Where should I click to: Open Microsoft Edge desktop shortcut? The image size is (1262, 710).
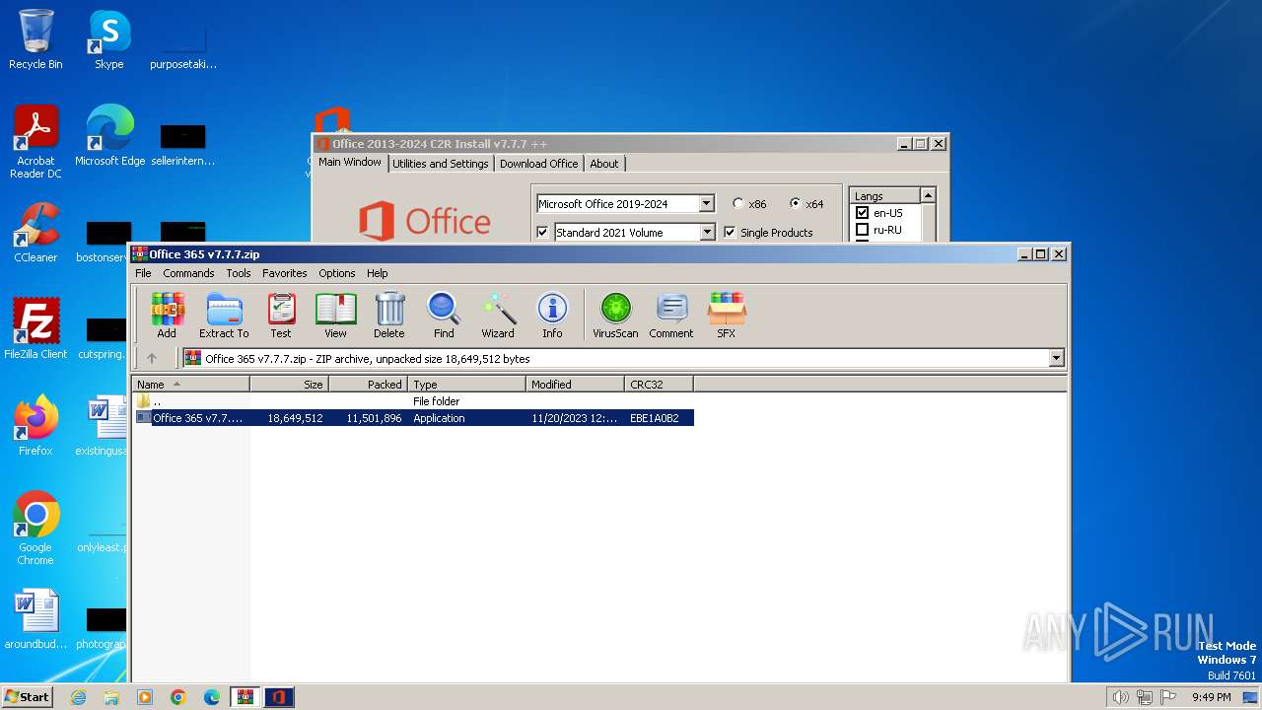pos(109,135)
